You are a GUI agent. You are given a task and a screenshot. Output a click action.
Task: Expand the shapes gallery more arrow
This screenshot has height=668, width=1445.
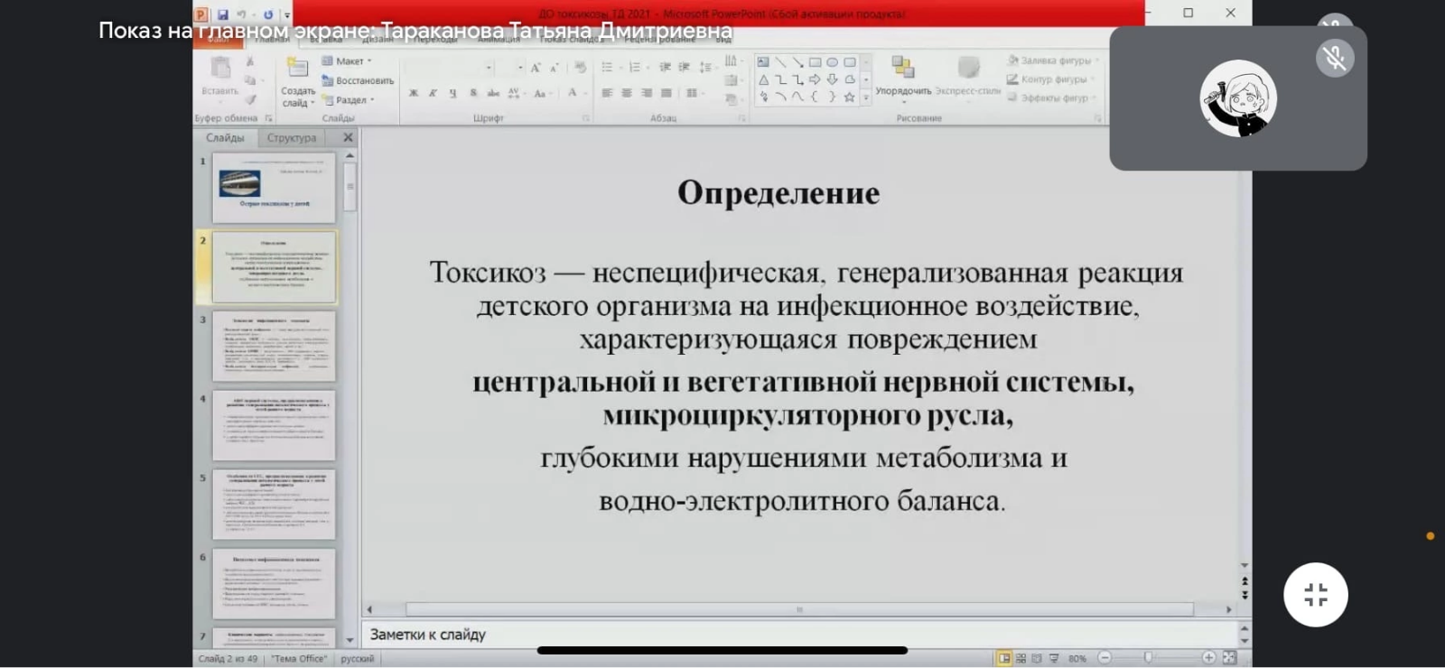coord(866,97)
